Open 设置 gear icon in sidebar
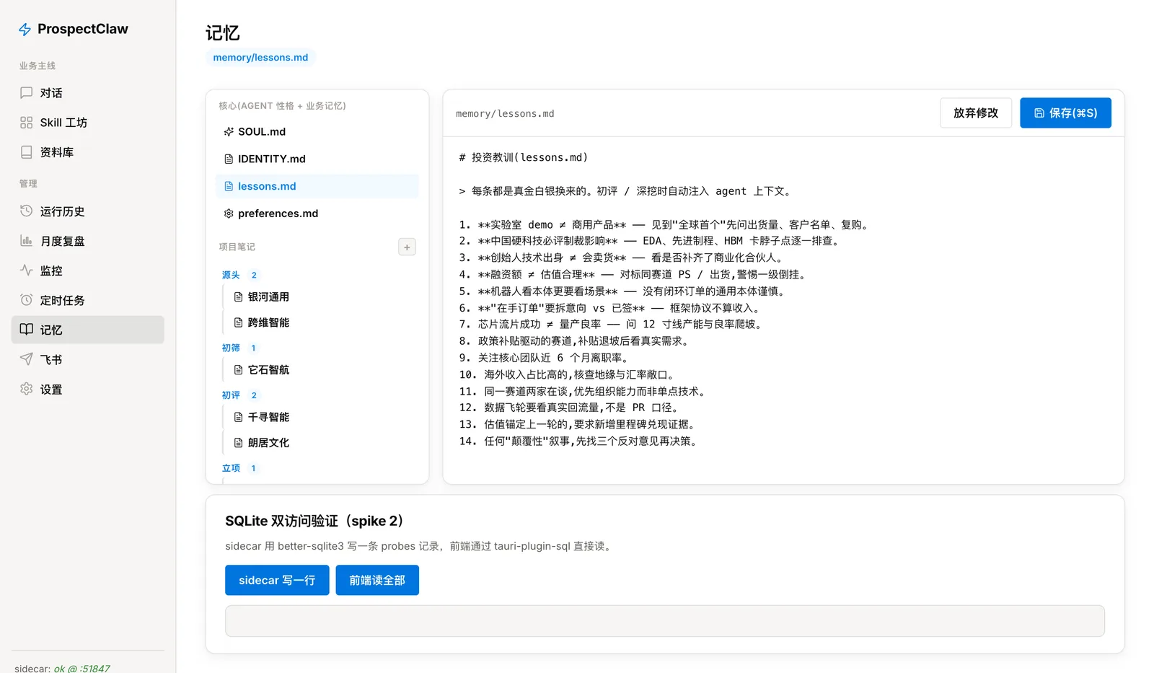 click(x=27, y=389)
